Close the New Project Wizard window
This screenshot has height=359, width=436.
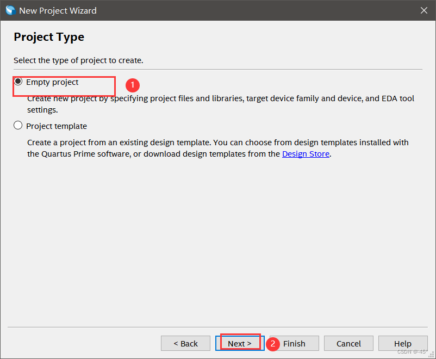pyautogui.click(x=424, y=10)
